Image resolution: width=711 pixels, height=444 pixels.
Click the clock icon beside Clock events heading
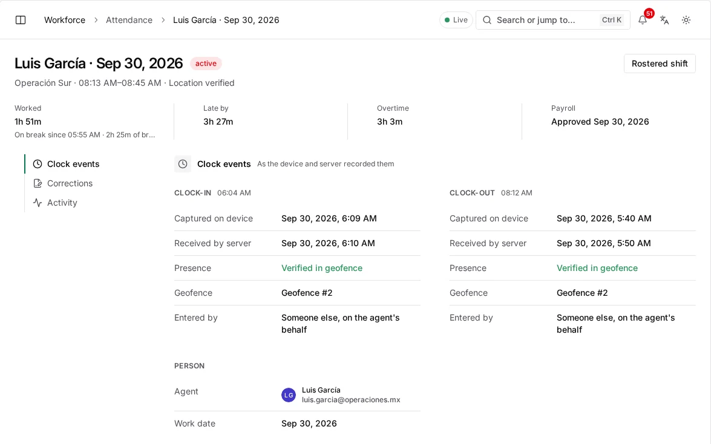[x=183, y=164]
